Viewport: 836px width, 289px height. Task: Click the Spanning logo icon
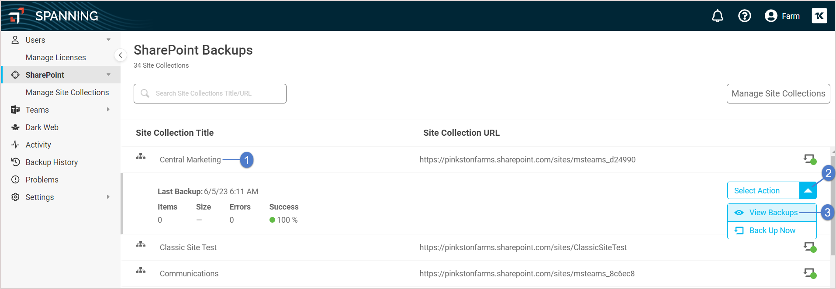click(x=16, y=16)
